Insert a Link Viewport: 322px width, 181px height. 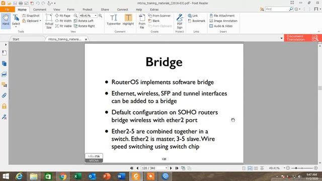point(193,16)
